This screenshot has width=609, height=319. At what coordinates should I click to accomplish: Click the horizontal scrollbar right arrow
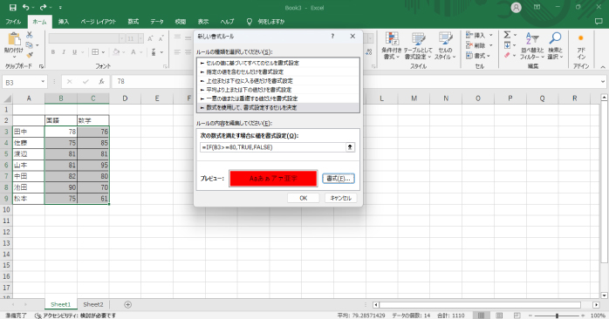click(x=596, y=305)
